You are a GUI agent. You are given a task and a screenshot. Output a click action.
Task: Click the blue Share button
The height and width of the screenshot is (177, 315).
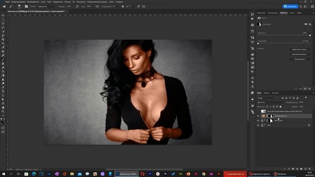[x=290, y=6]
